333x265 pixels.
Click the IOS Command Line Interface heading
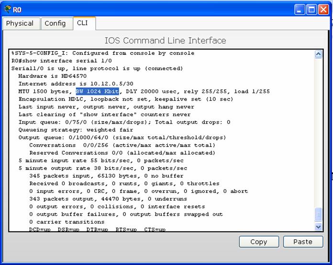(x=165, y=40)
